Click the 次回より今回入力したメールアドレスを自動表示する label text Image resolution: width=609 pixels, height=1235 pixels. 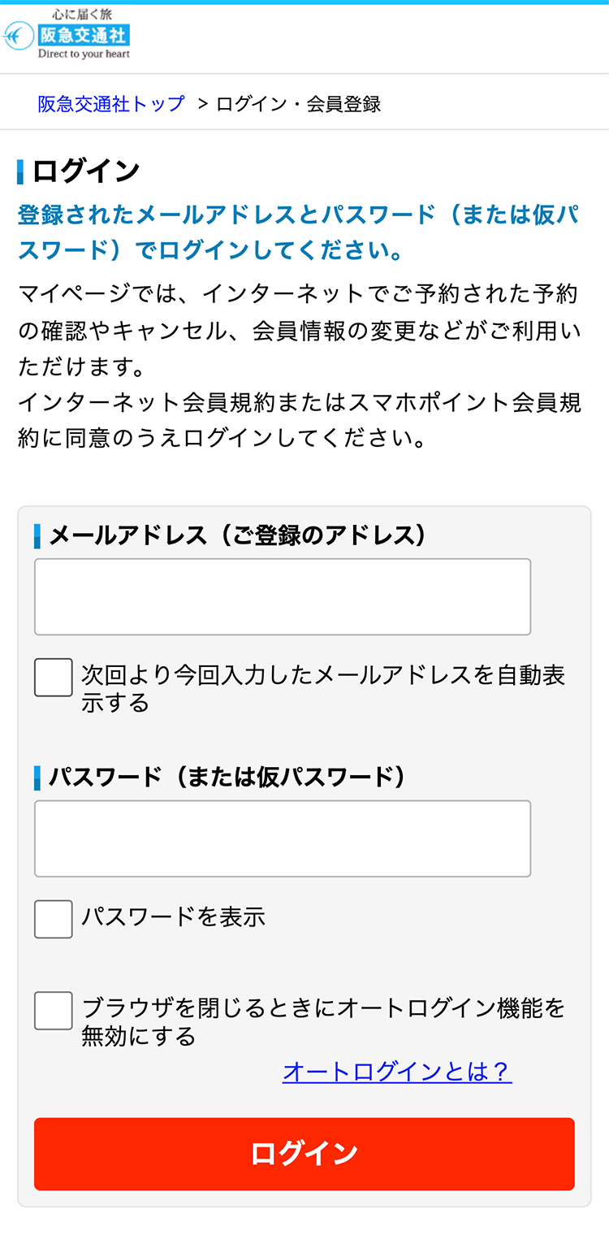click(x=322, y=687)
